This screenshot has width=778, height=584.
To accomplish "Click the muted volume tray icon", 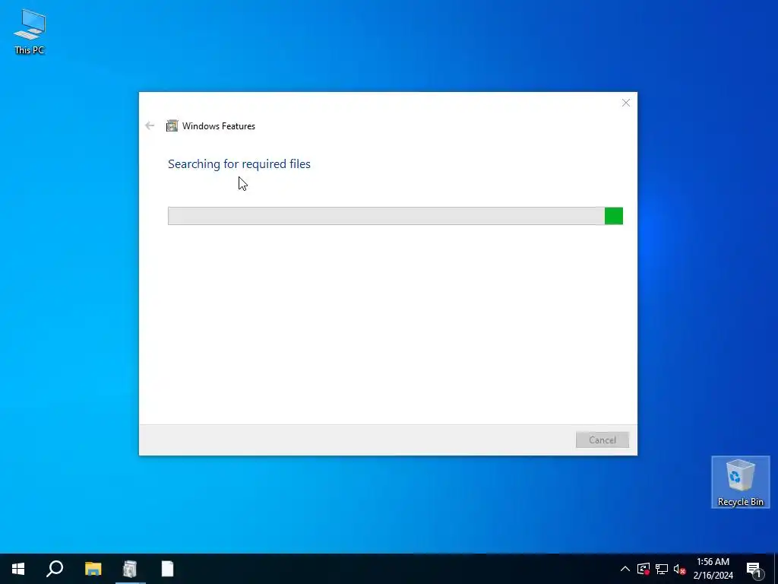I will point(679,569).
